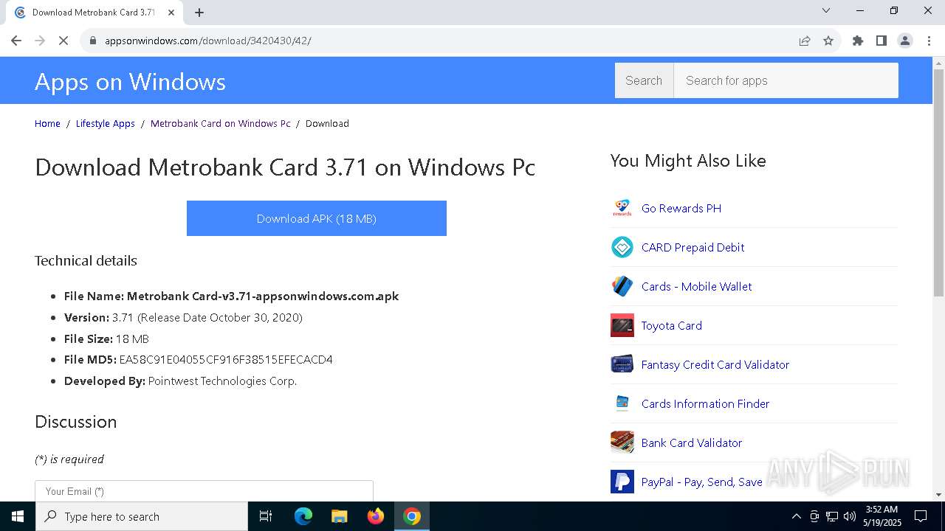Click the Bank Card Validator icon
The width and height of the screenshot is (945, 531).
[622, 442]
